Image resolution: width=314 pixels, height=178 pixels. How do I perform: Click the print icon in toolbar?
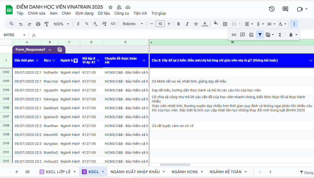tap(38, 24)
